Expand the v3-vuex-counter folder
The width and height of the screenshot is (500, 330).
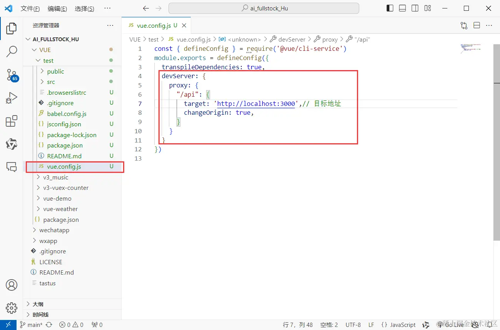(x=72, y=188)
